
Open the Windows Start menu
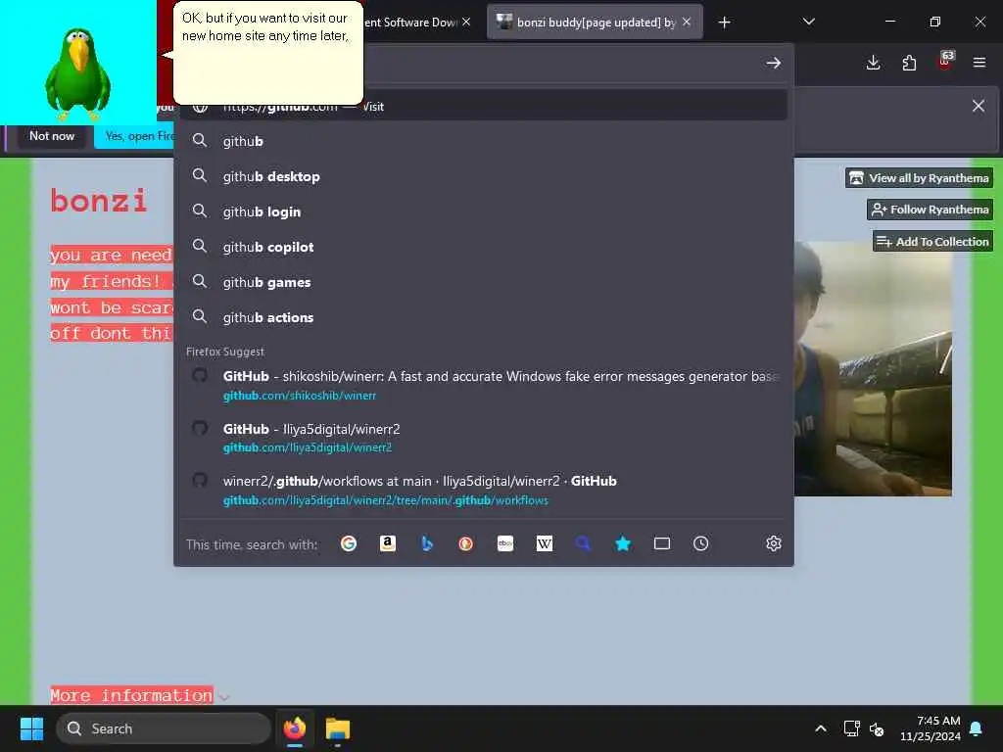(31, 728)
